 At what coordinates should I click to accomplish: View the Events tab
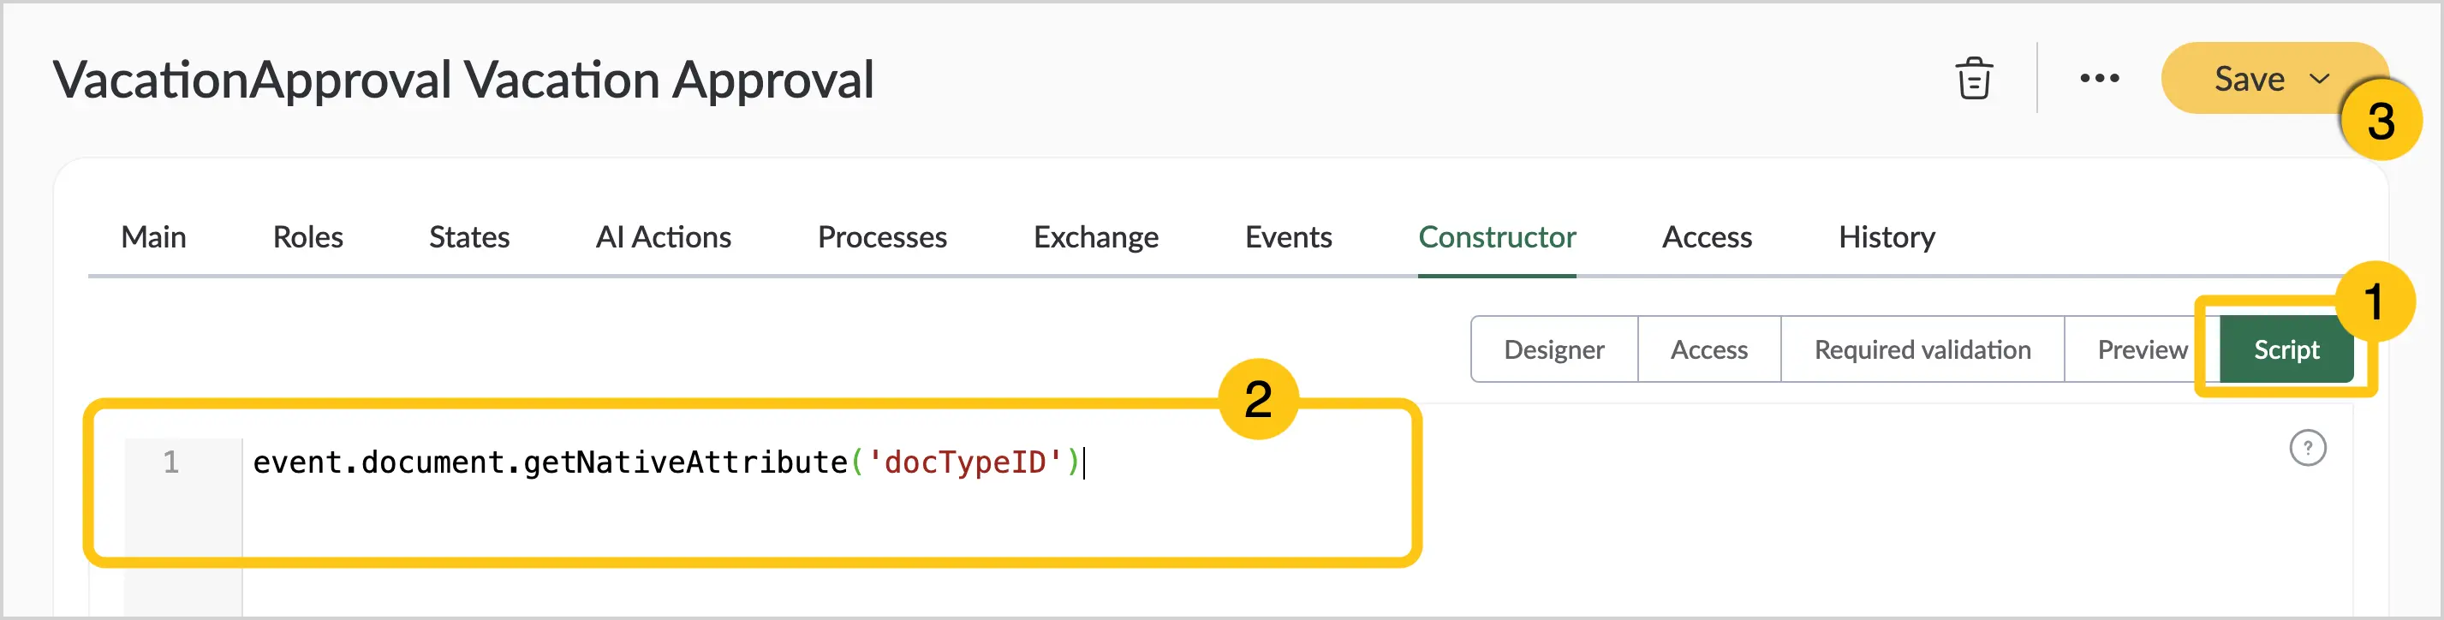pyautogui.click(x=1289, y=237)
